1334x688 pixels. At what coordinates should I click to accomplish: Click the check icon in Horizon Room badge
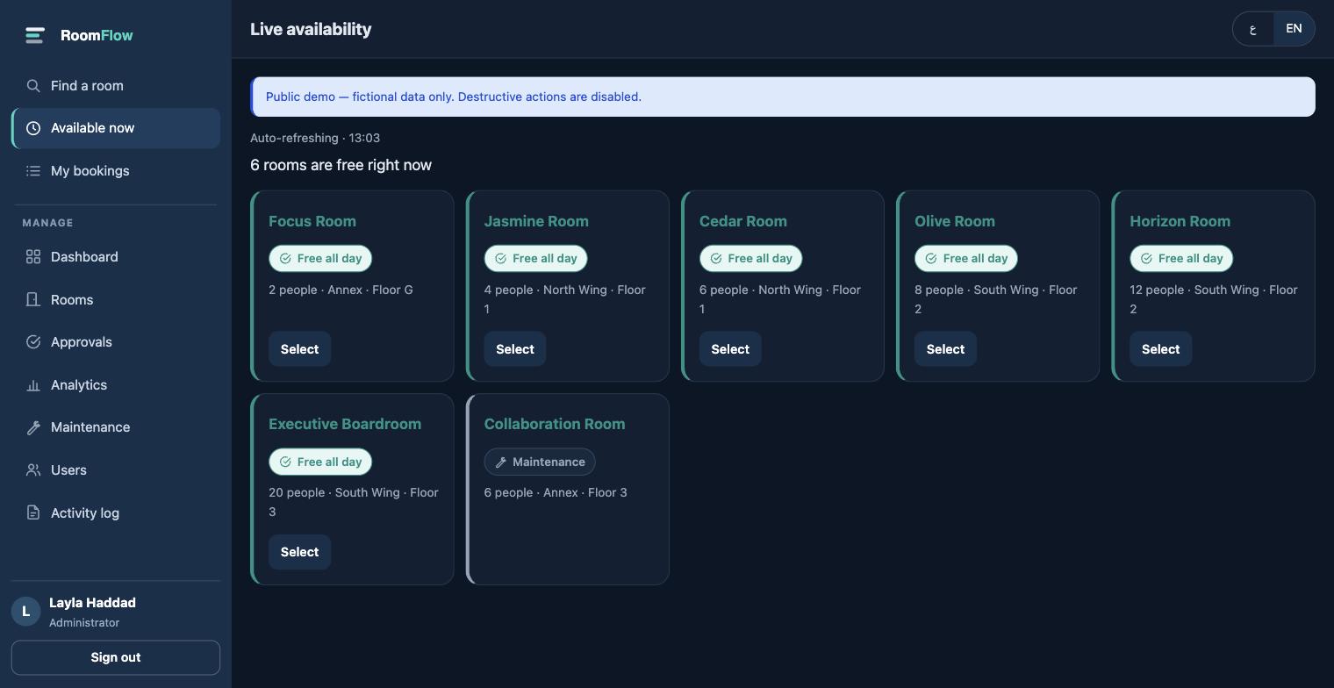tap(1146, 259)
